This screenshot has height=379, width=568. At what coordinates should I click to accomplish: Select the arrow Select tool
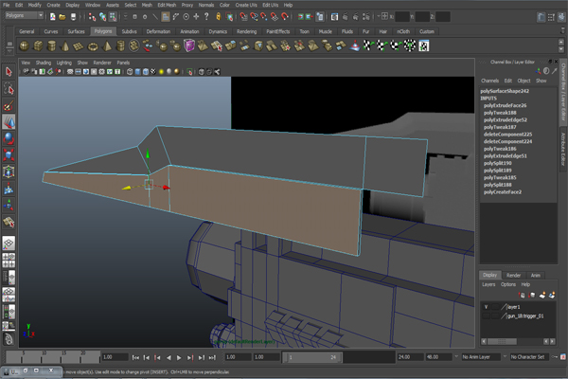tap(9, 72)
